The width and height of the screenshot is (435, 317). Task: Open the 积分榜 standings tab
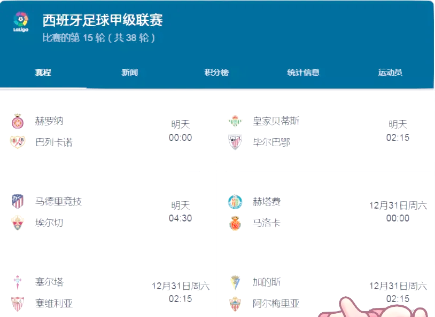point(217,72)
